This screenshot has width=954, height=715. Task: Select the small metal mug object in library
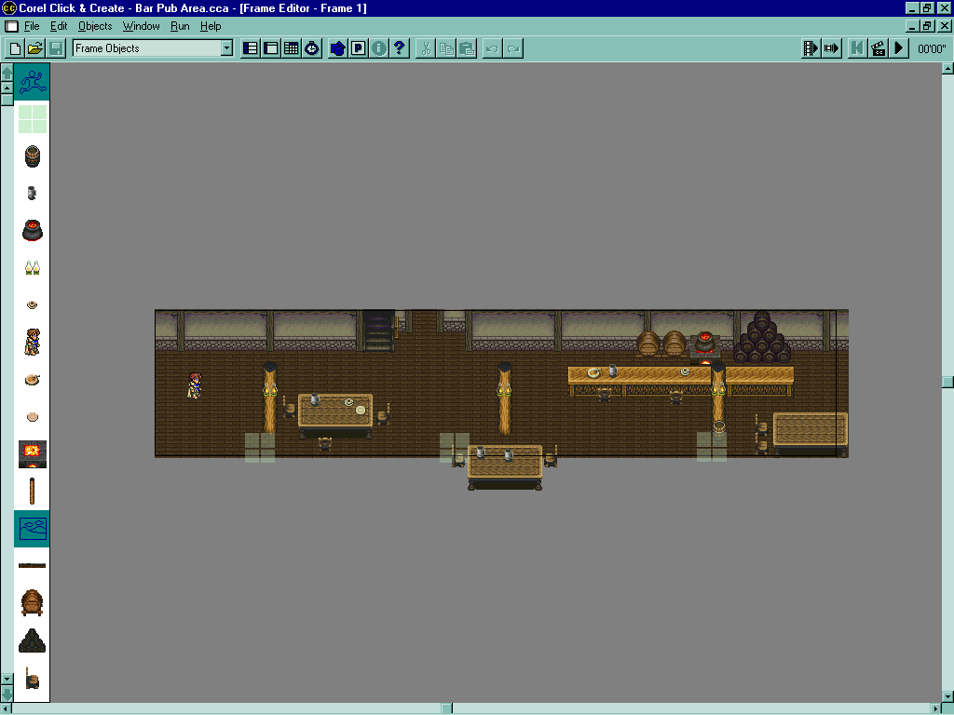click(x=33, y=194)
